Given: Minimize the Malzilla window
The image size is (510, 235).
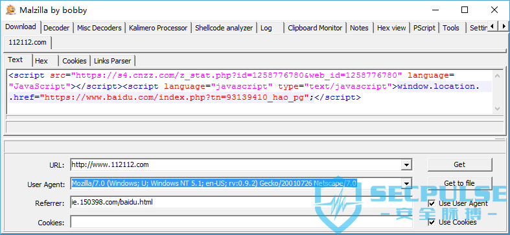Looking at the screenshot, I should [x=435, y=10].
